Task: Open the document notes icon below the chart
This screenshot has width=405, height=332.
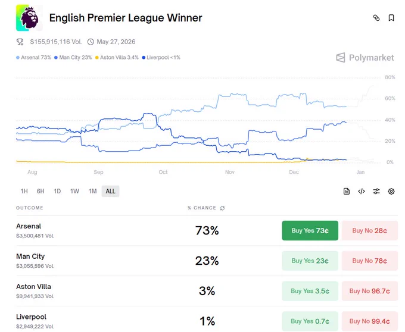Action: (347, 192)
